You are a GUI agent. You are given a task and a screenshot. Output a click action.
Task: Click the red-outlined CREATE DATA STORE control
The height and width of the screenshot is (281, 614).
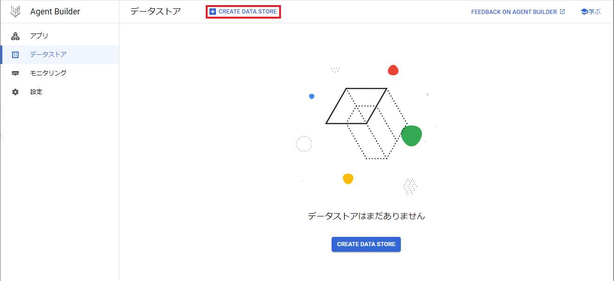[x=243, y=11]
